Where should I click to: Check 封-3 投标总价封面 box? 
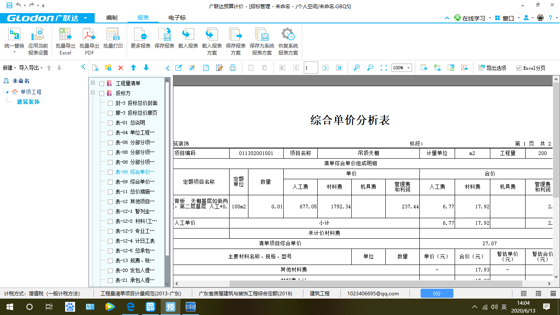click(110, 103)
